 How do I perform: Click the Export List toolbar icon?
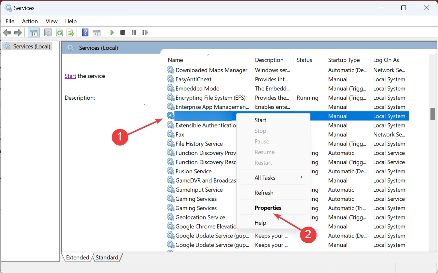(70, 33)
